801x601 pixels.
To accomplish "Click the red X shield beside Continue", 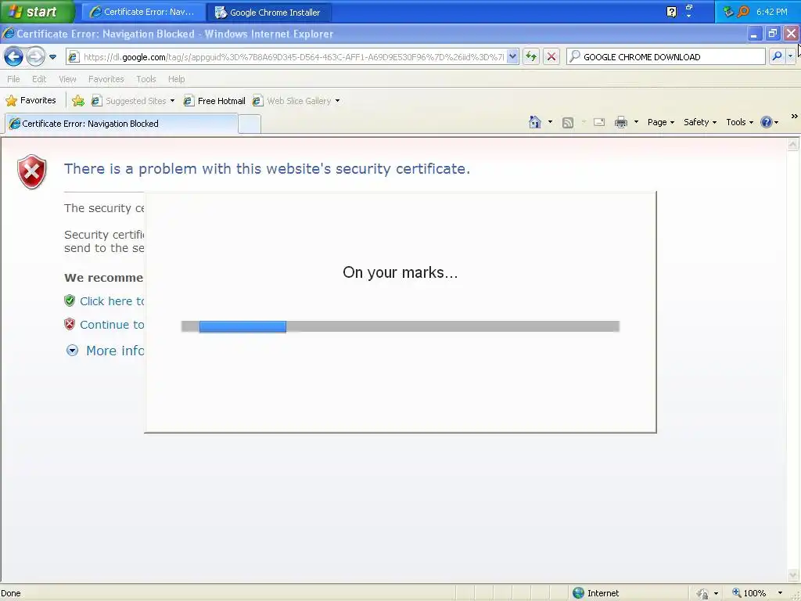I will (x=70, y=324).
